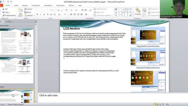Viewport: 188px width, 106px height.
Task: Switch to Slide Sorter view
Action: point(158,105)
